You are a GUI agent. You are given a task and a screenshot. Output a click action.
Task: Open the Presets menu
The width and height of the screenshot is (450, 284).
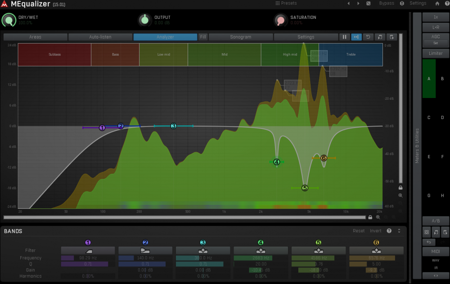point(286,3)
